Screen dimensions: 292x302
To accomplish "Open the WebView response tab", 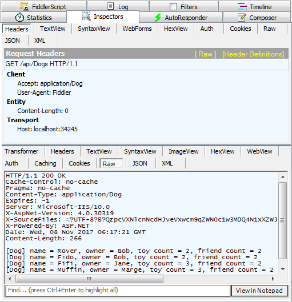I will 259,151.
